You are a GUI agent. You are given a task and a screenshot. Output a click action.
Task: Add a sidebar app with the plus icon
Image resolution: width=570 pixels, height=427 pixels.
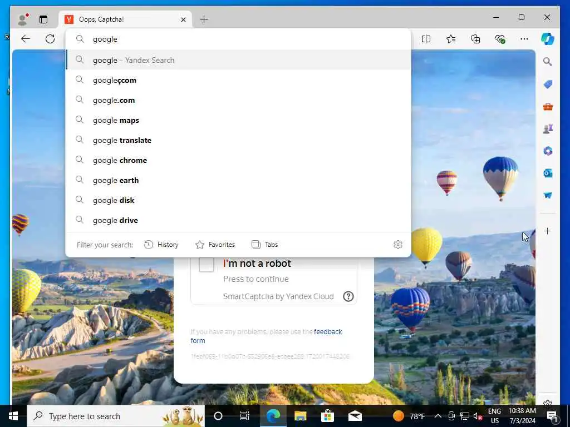(548, 231)
